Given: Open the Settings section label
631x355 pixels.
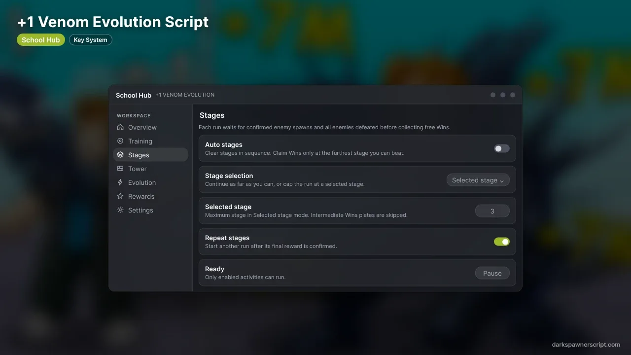Looking at the screenshot, I should [x=140, y=210].
